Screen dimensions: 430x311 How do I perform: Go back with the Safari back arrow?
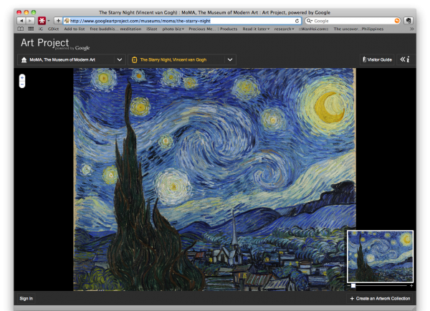21,21
